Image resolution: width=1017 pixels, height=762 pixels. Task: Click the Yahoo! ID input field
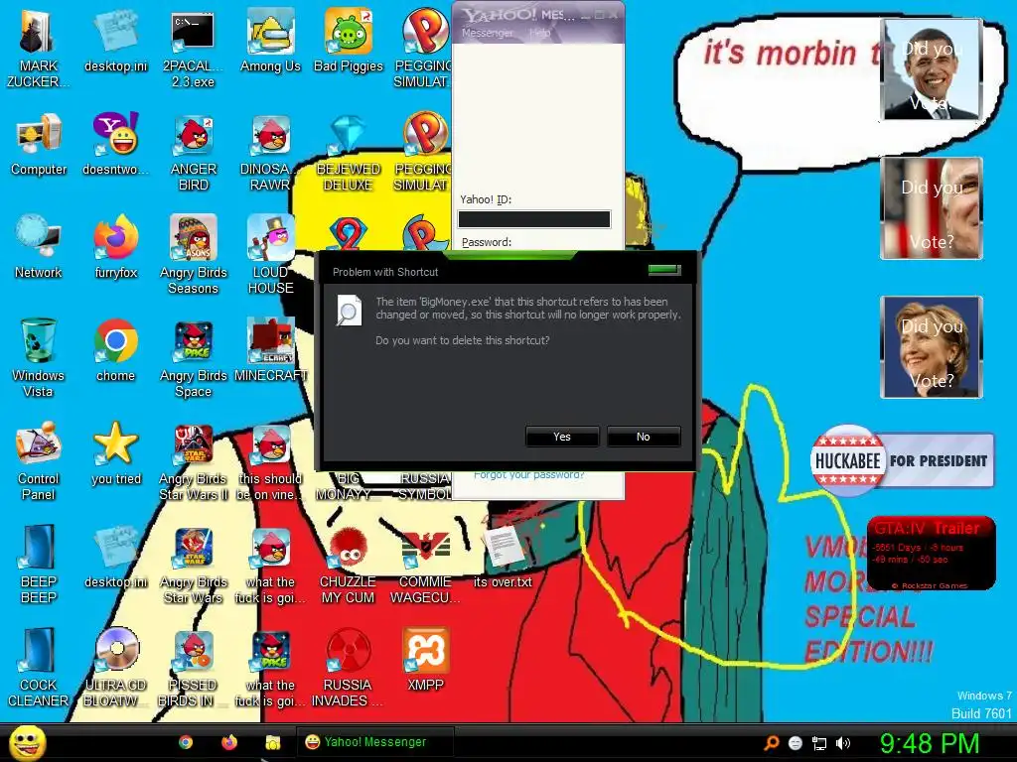click(533, 219)
